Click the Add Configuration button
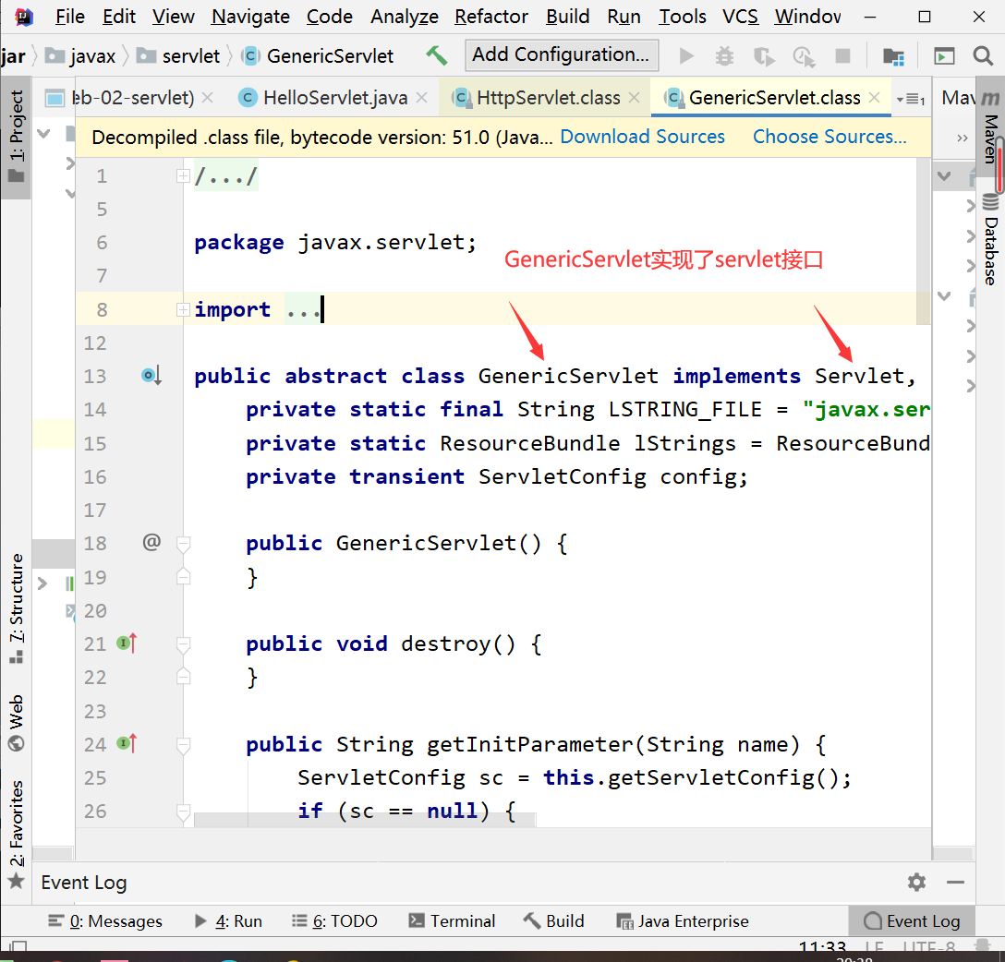The height and width of the screenshot is (962, 1005). (x=562, y=54)
